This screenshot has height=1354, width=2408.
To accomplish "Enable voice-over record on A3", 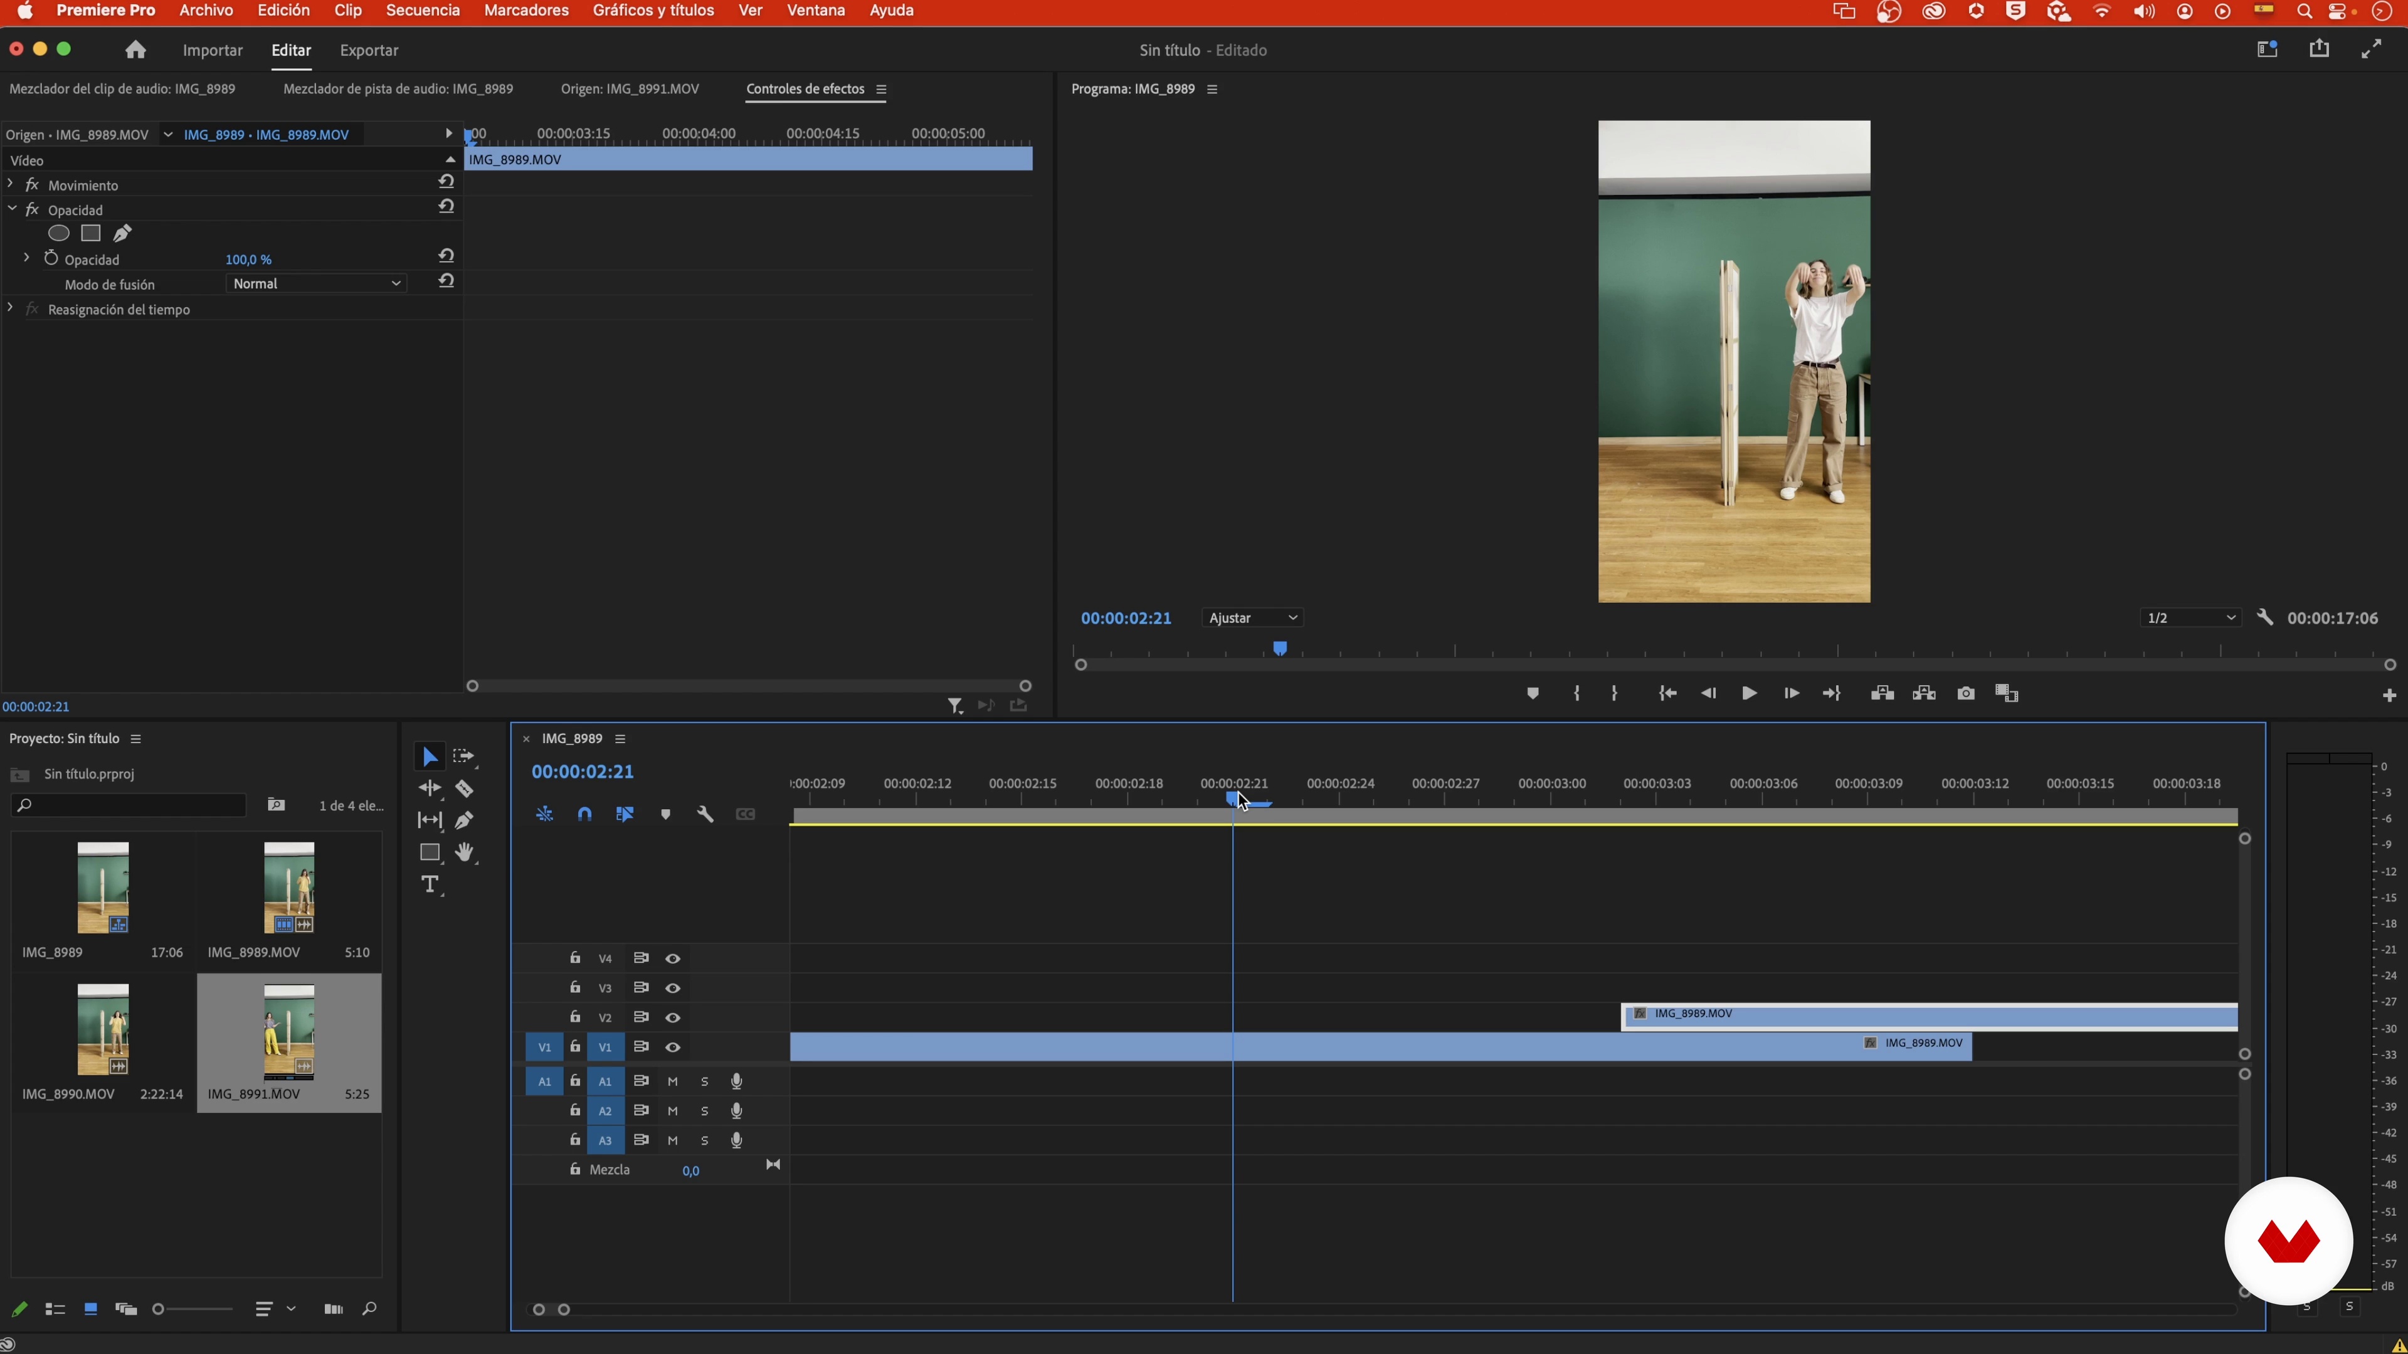I will tap(737, 1140).
